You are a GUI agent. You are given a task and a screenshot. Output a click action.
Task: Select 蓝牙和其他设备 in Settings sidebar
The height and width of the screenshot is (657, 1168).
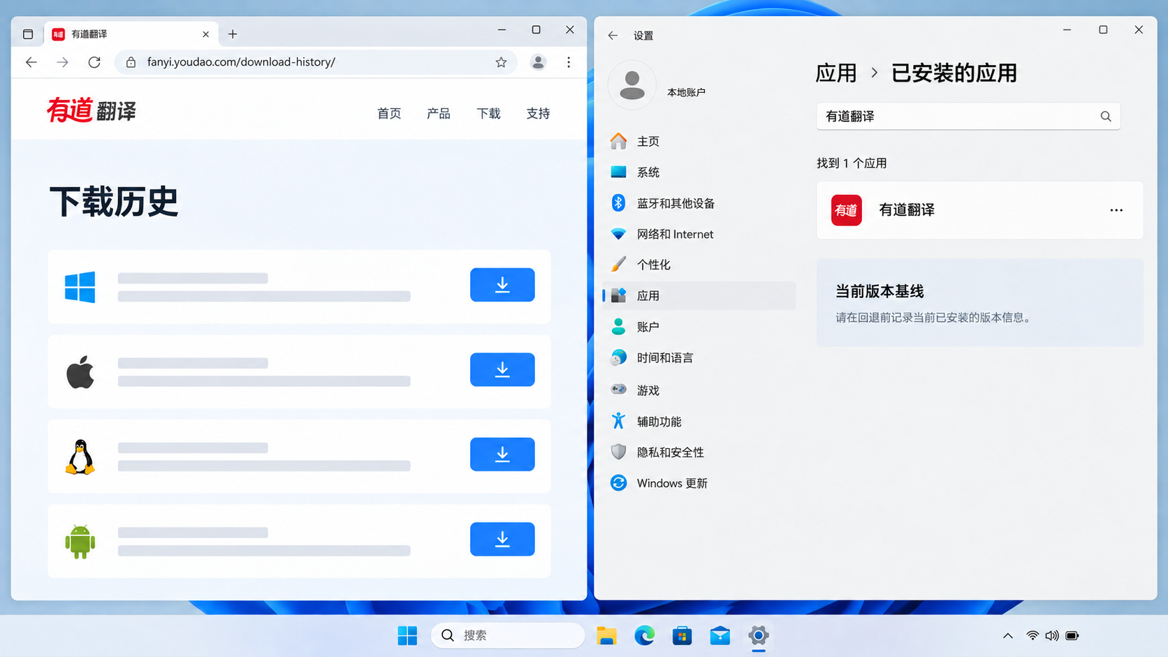tap(699, 203)
